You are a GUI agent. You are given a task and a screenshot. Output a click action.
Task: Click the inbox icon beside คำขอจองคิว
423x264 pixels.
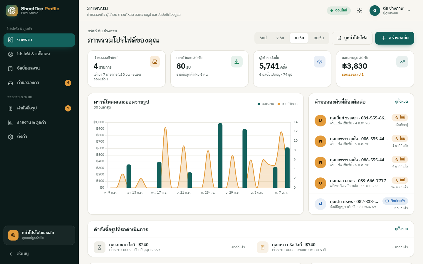coord(11,83)
